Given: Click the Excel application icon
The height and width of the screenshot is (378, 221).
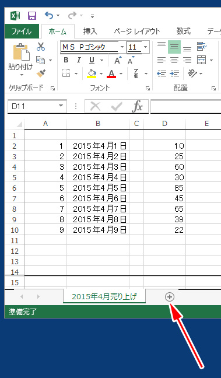Looking at the screenshot, I should (x=16, y=16).
